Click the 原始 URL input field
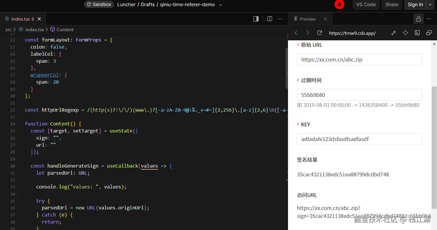The width and height of the screenshot is (437, 230). [359, 59]
